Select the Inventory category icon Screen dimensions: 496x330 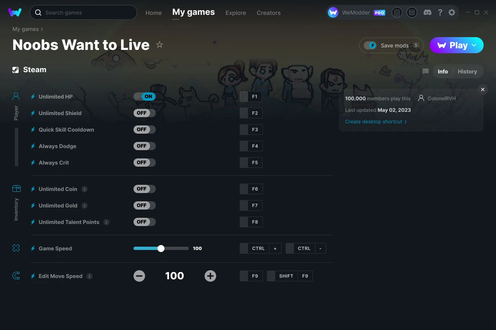pyautogui.click(x=16, y=189)
